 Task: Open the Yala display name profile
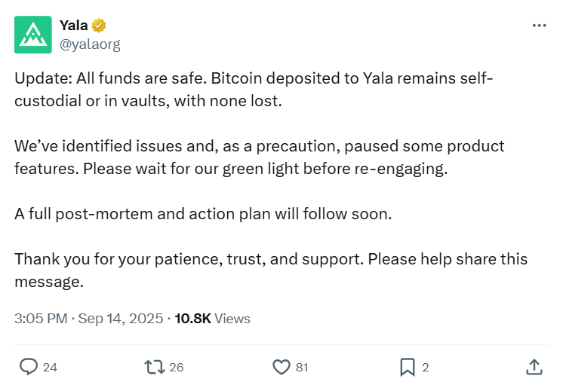(73, 26)
